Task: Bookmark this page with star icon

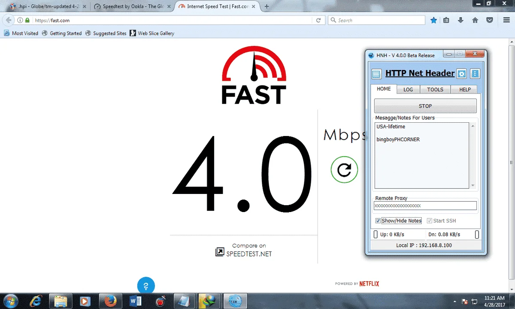Action: click(433, 20)
